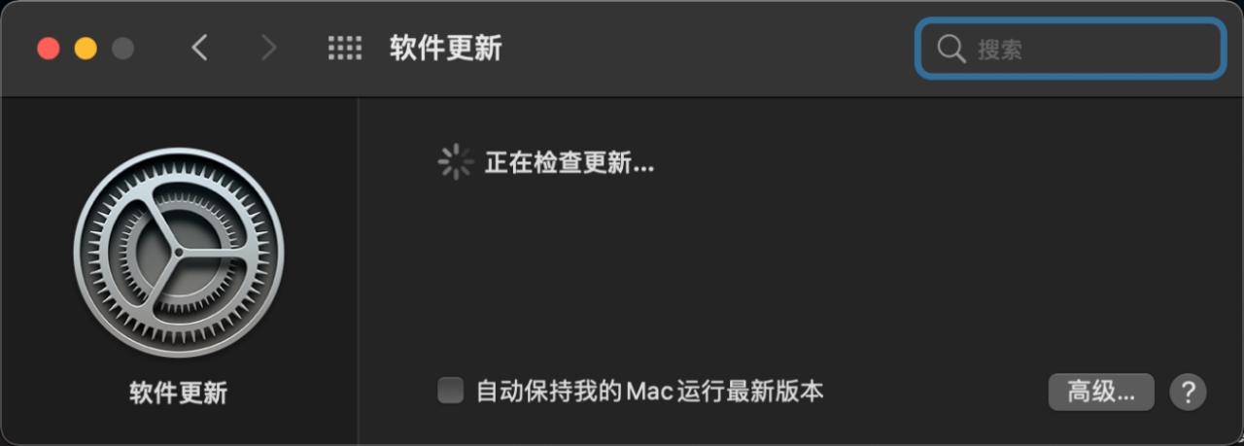This screenshot has height=446, width=1244.
Task: Click the 正在检查更新... status text
Action: (570, 163)
